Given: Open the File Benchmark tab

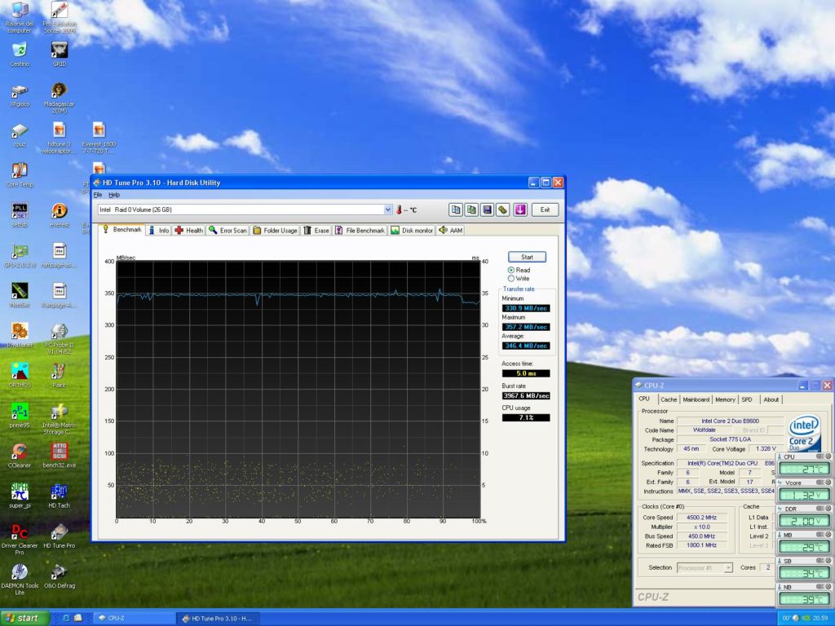Looking at the screenshot, I should pyautogui.click(x=360, y=231).
